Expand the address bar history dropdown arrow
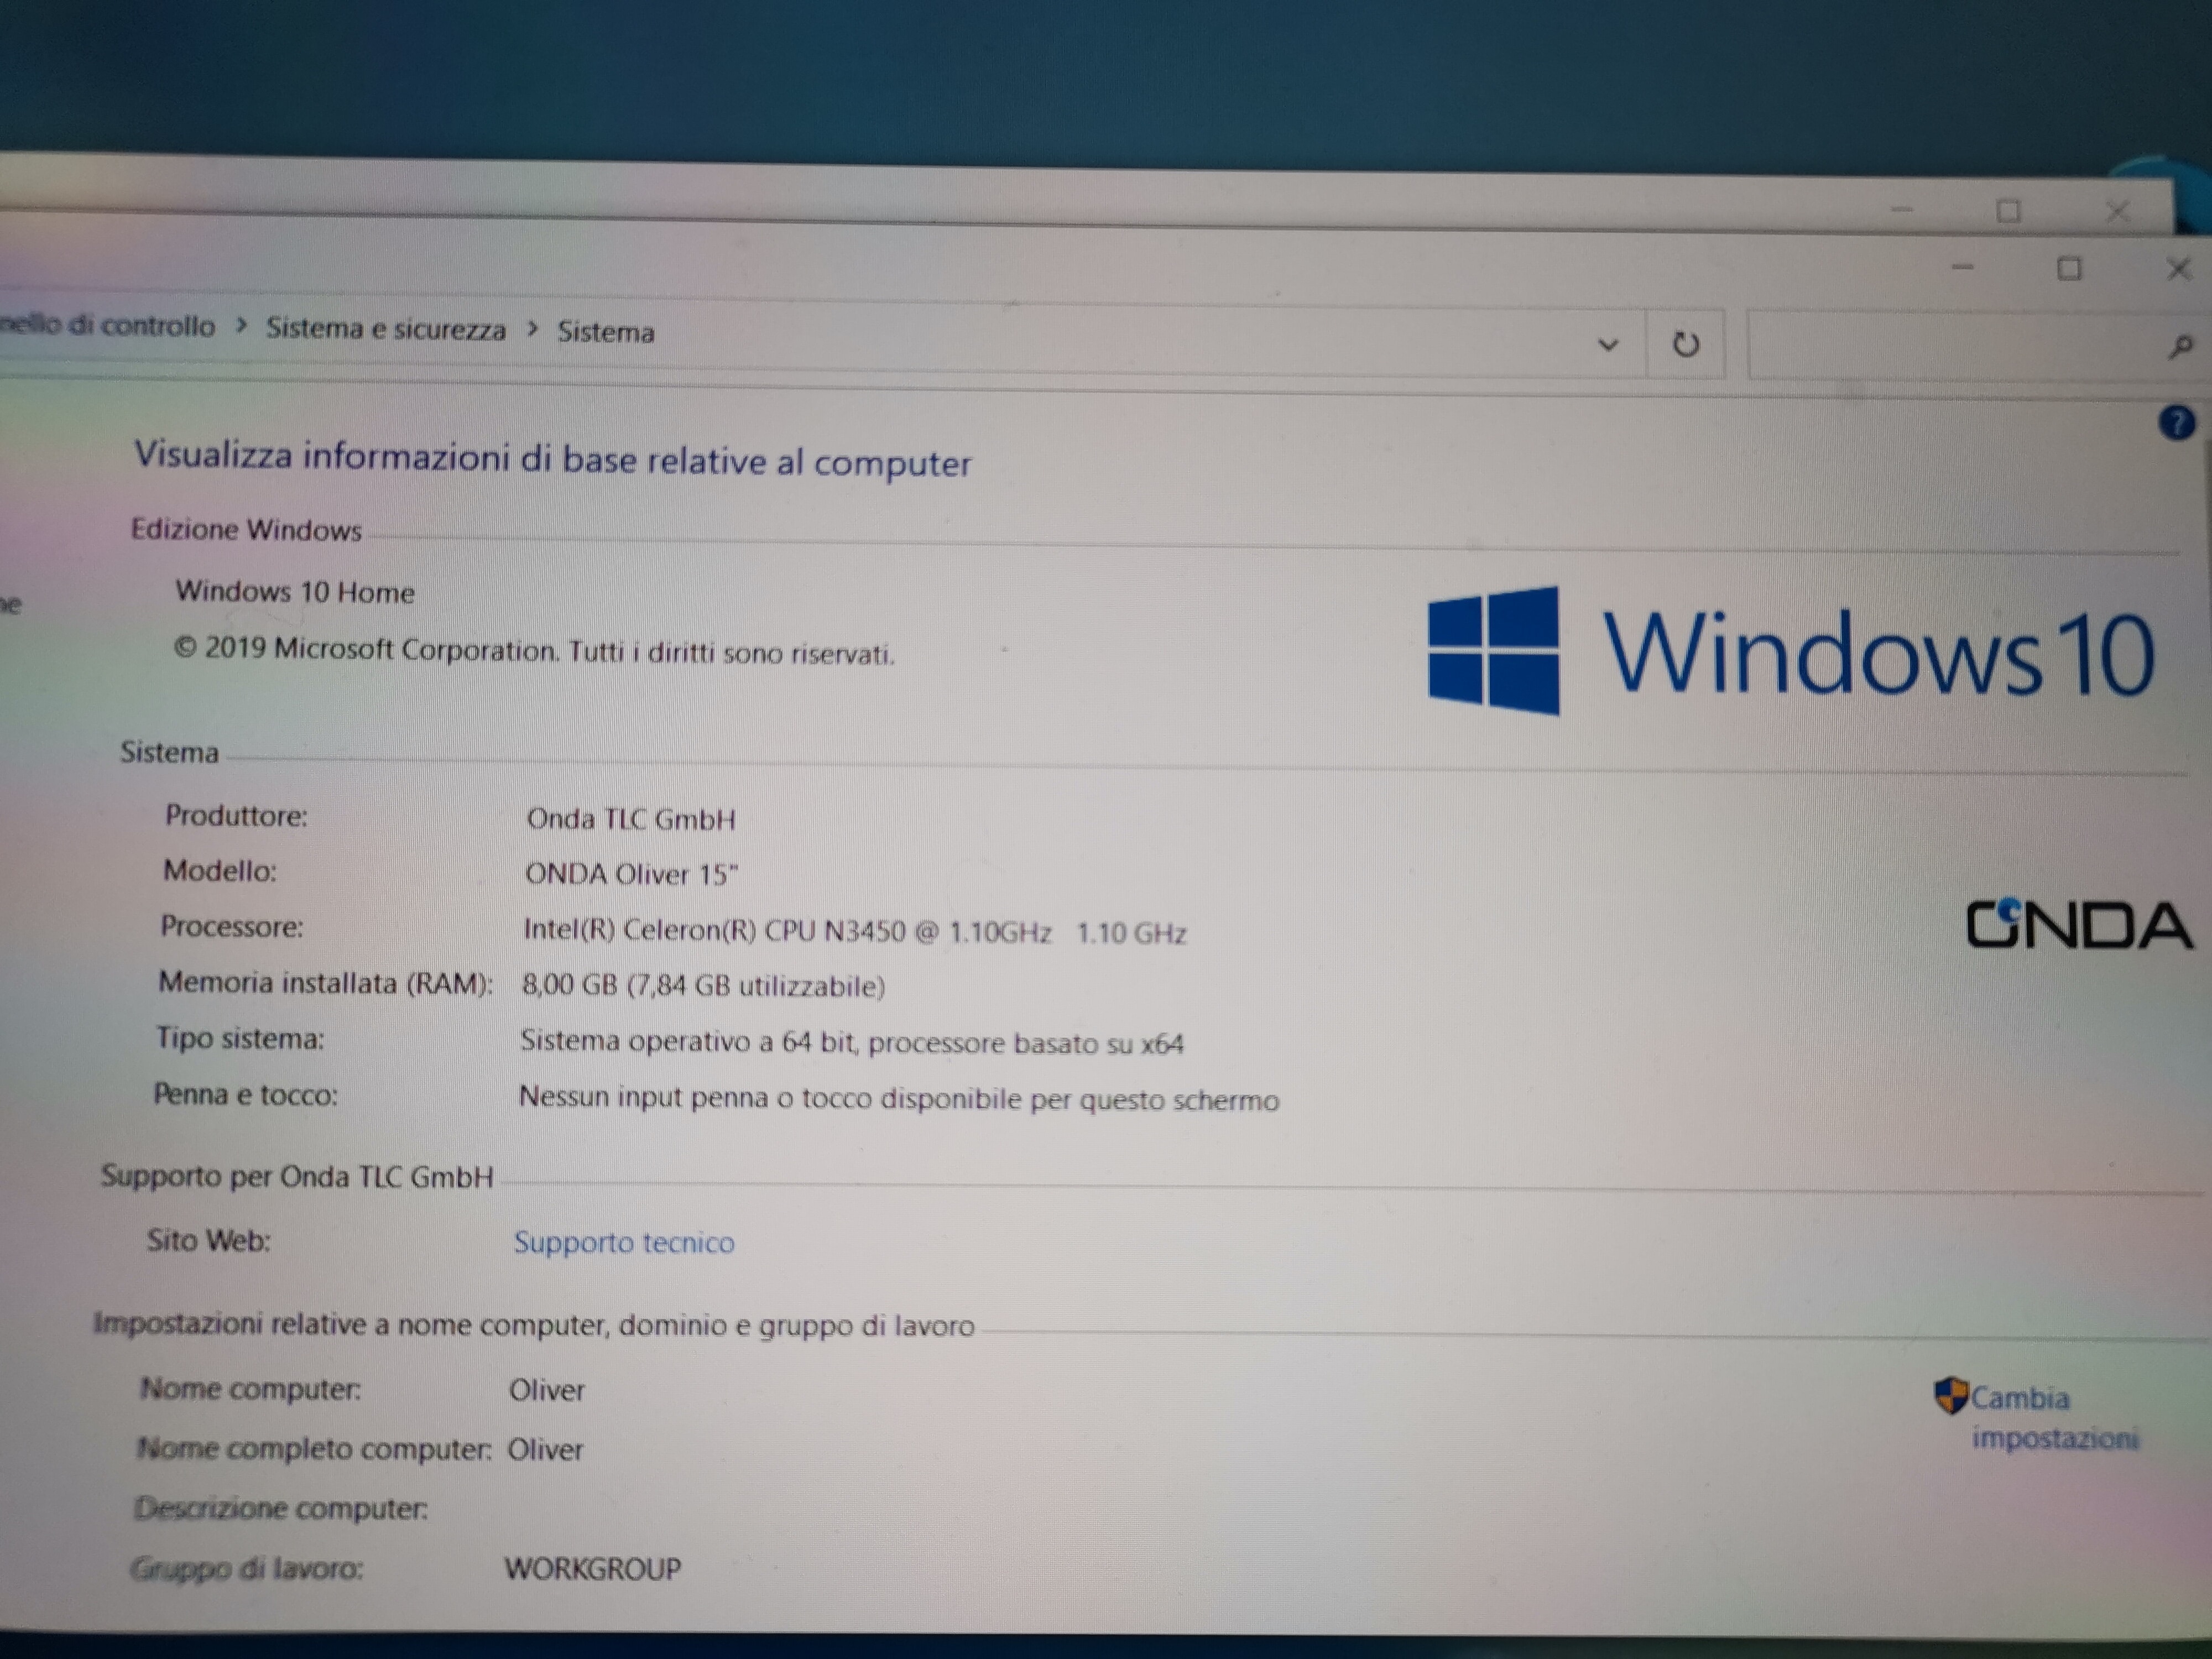This screenshot has height=1659, width=2212. (x=1608, y=345)
